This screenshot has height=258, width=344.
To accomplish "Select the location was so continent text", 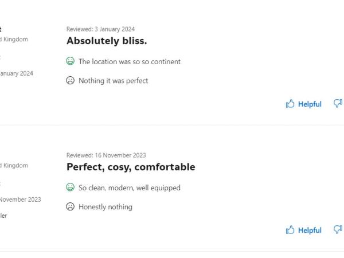I will [x=130, y=62].
